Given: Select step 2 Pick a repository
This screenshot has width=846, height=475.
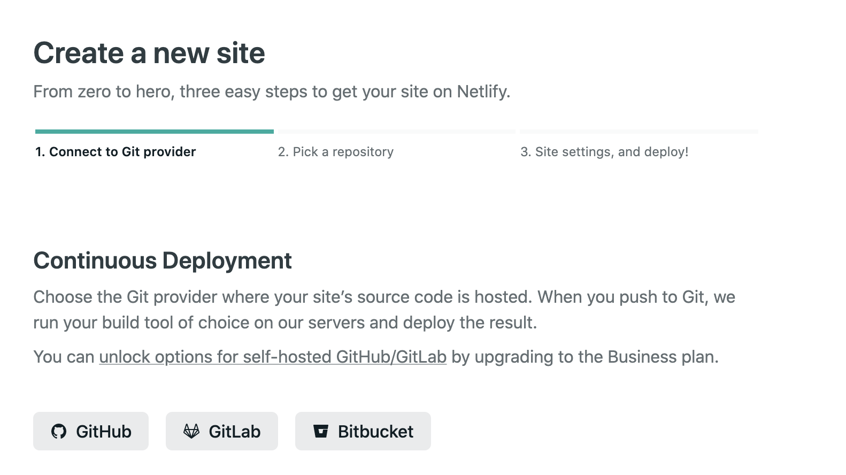Looking at the screenshot, I should (x=336, y=152).
